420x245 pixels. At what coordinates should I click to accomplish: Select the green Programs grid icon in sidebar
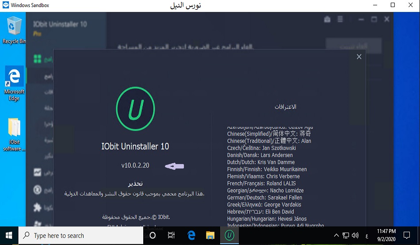38,59
